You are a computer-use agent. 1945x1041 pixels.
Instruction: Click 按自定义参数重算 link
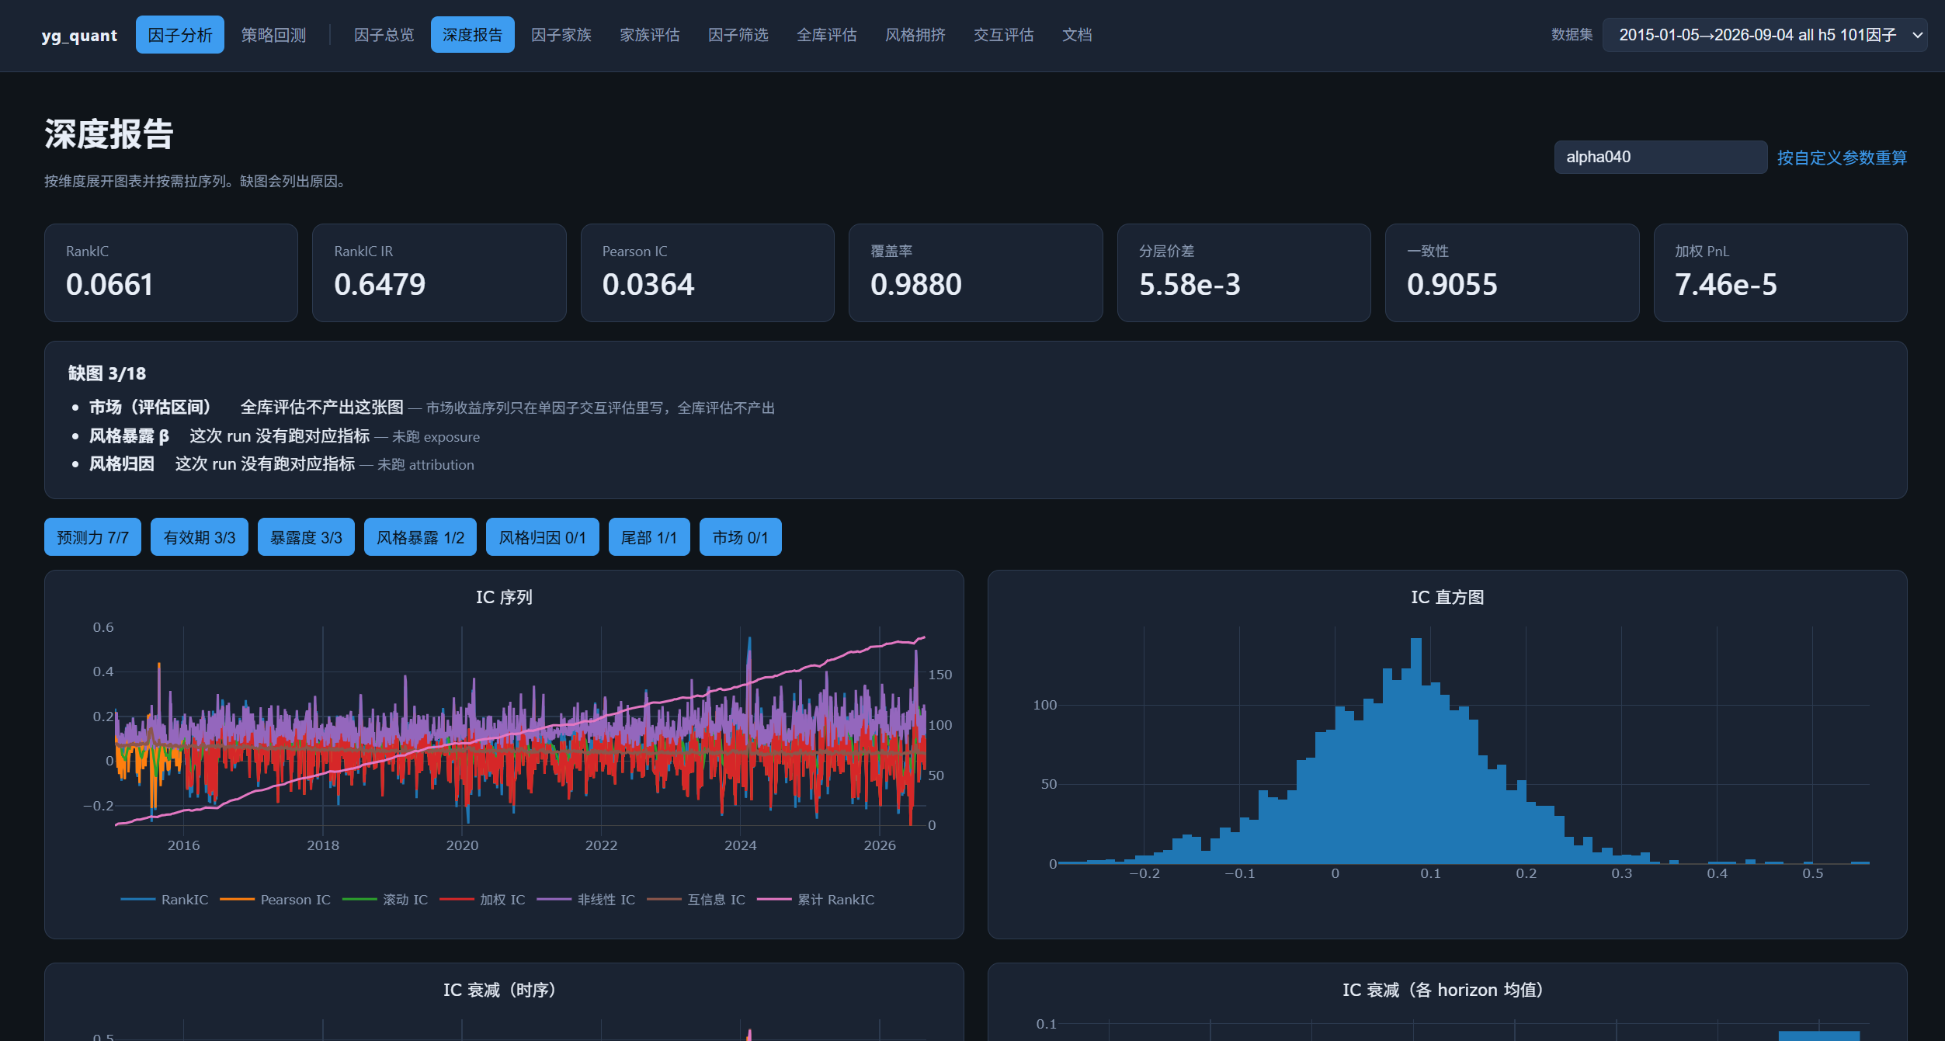[1842, 158]
